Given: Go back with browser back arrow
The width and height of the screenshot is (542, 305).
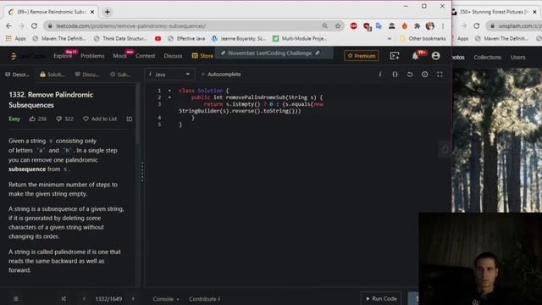Looking at the screenshot, I should tap(8, 26).
